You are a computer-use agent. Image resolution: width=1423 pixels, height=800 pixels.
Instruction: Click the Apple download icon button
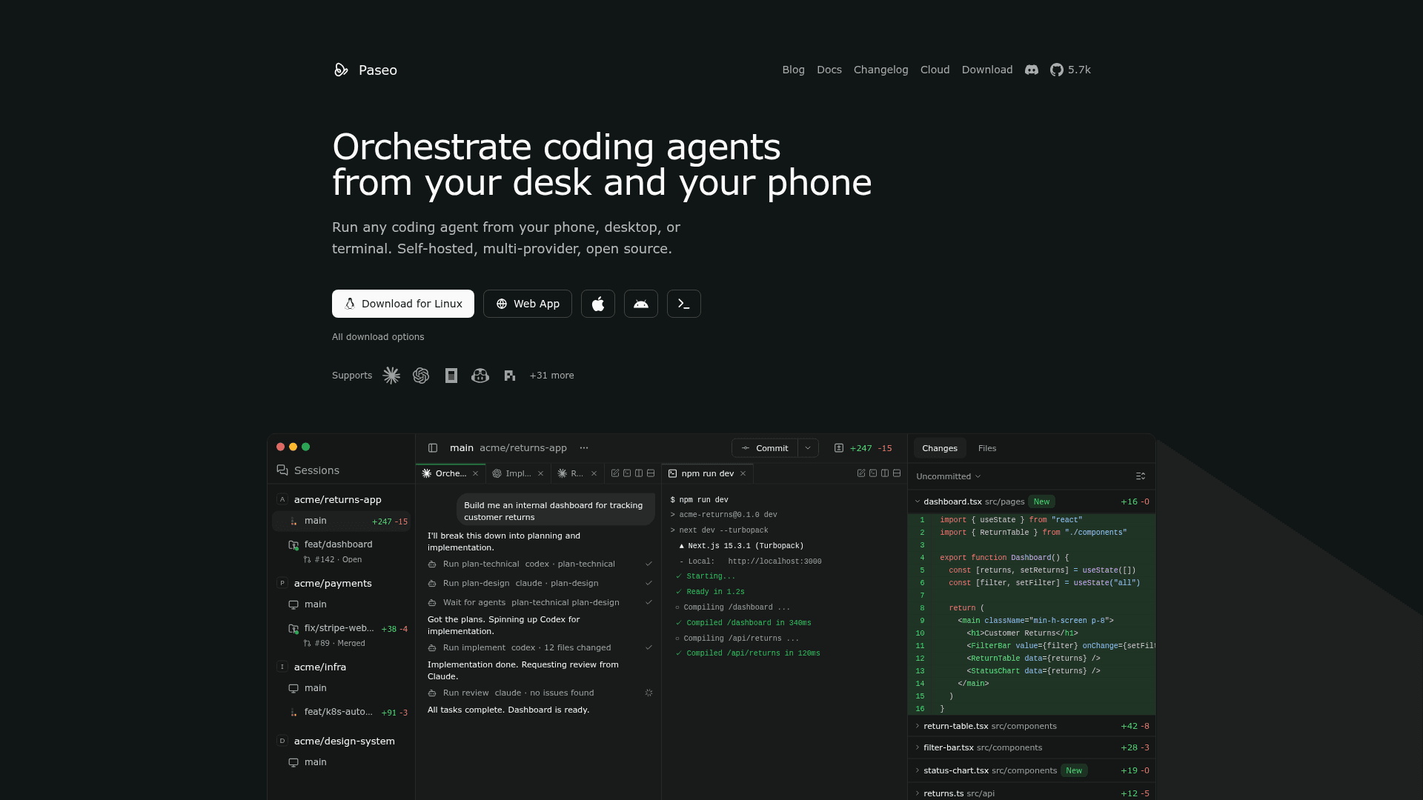[x=598, y=304]
